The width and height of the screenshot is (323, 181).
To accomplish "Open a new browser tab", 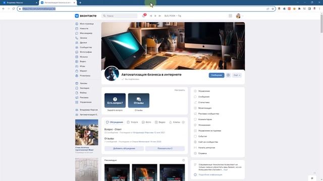I will (x=80, y=3).
